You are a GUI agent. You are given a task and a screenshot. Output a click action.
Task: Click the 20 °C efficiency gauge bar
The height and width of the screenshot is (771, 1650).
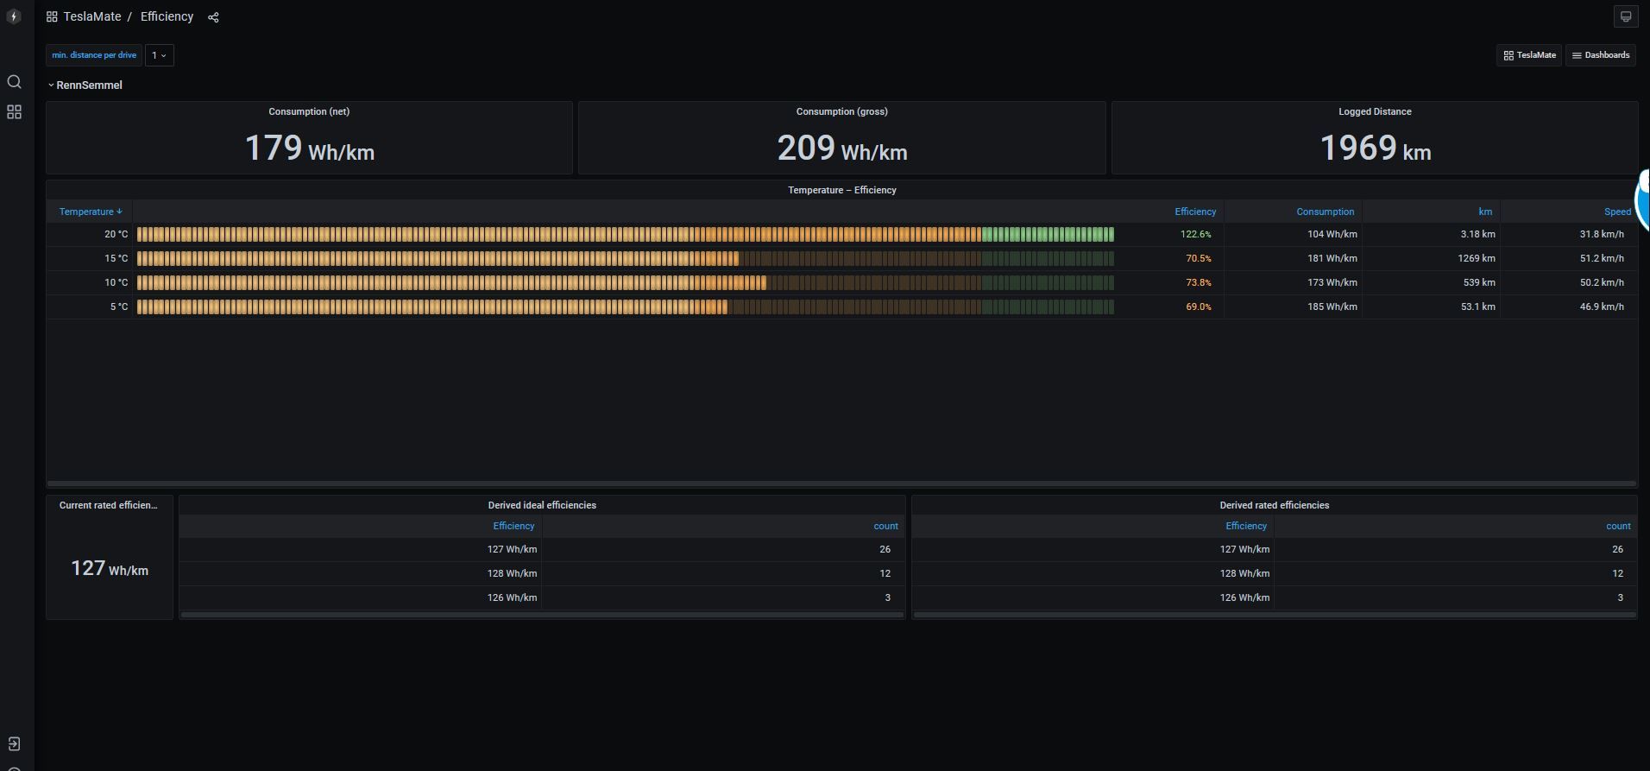(x=626, y=234)
